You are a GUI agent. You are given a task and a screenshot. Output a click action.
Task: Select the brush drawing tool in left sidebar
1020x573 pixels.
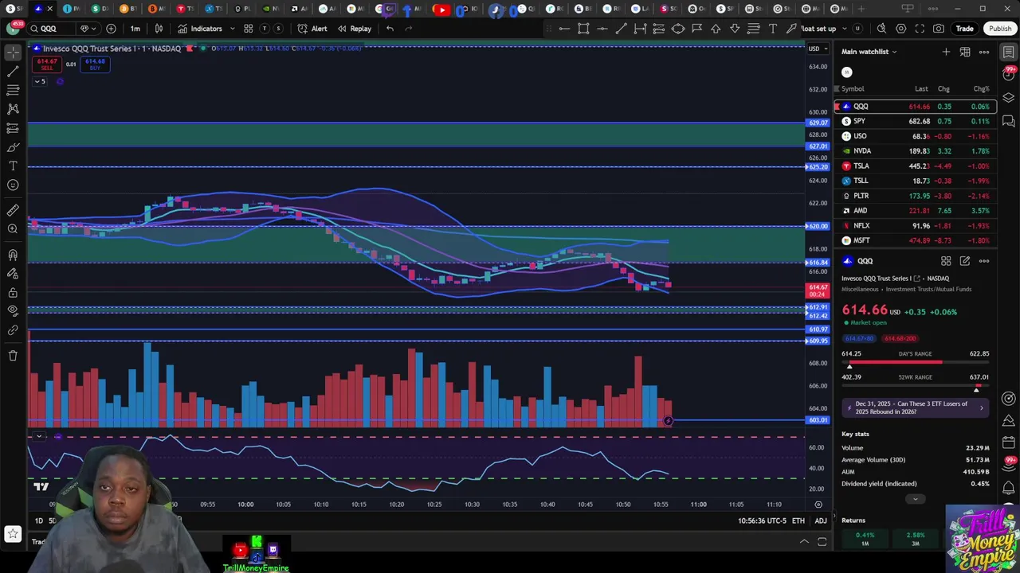(13, 147)
